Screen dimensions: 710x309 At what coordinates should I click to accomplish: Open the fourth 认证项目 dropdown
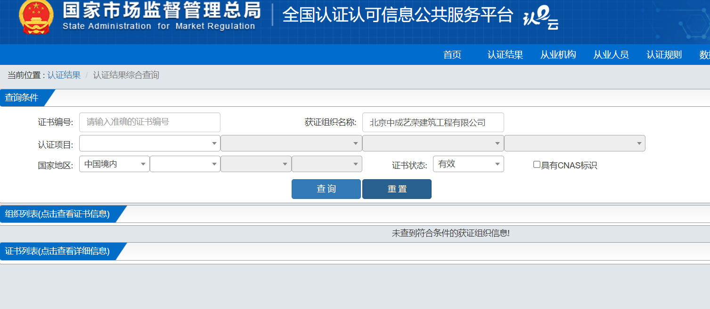click(x=575, y=143)
